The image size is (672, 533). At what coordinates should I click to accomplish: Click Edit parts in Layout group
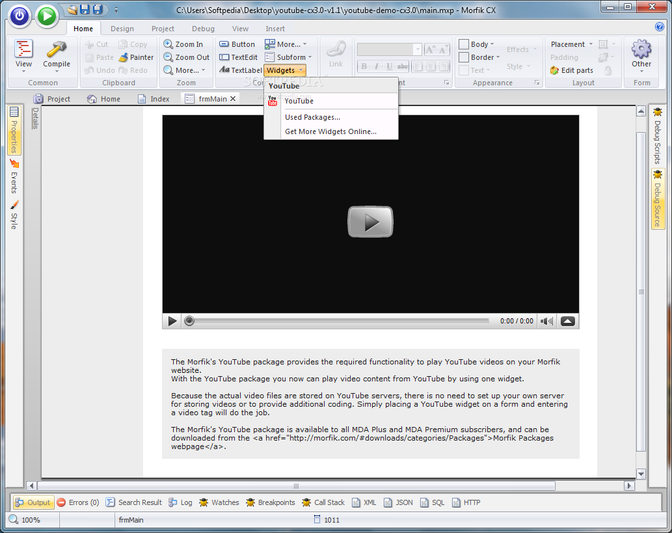tap(572, 70)
